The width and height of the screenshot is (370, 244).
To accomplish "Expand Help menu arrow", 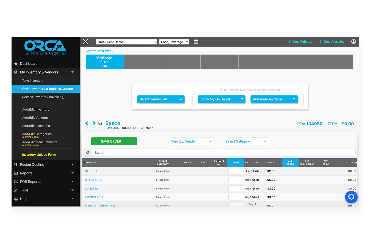I will tap(72, 199).
